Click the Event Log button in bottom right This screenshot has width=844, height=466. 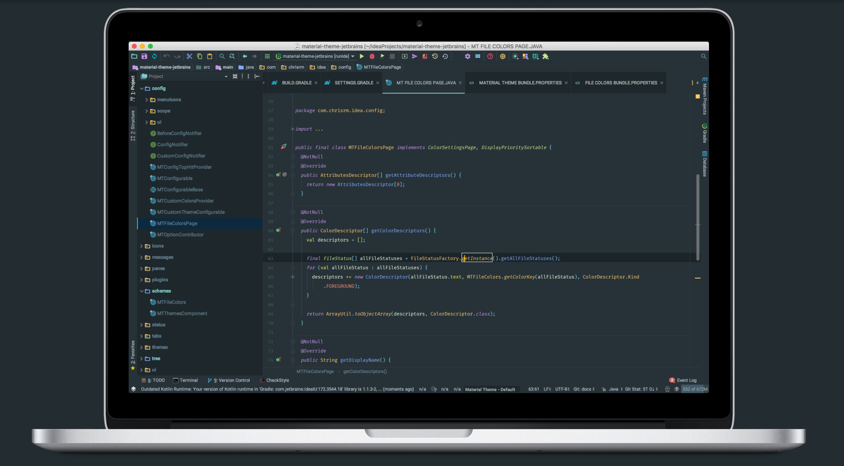pos(684,380)
